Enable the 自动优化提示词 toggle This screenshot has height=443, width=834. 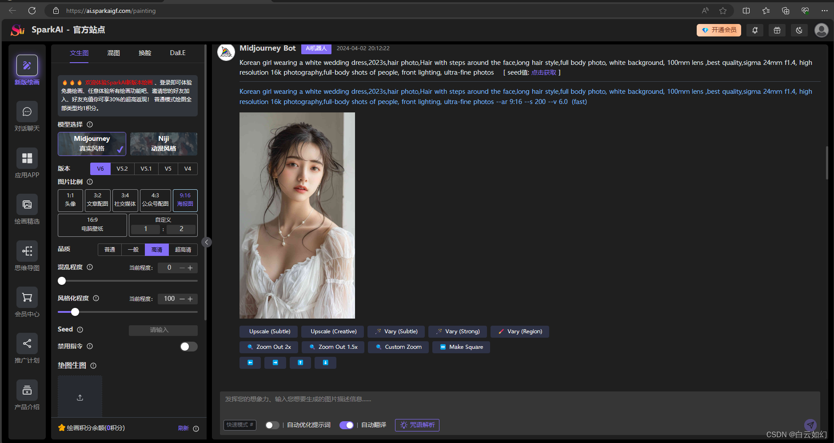272,425
